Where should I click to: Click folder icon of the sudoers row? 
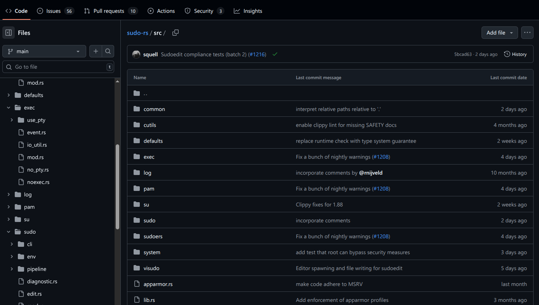(x=137, y=236)
